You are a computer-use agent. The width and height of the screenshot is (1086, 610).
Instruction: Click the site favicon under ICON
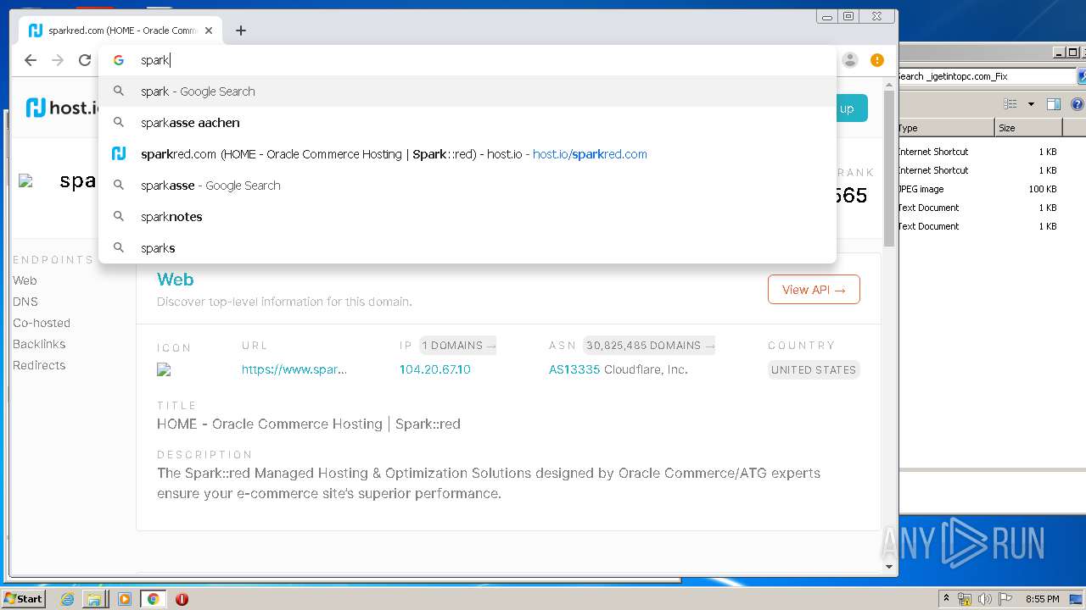tap(164, 369)
